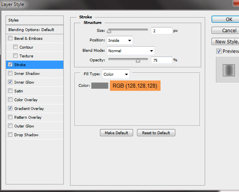Enable the Texture checkbox

point(16,56)
